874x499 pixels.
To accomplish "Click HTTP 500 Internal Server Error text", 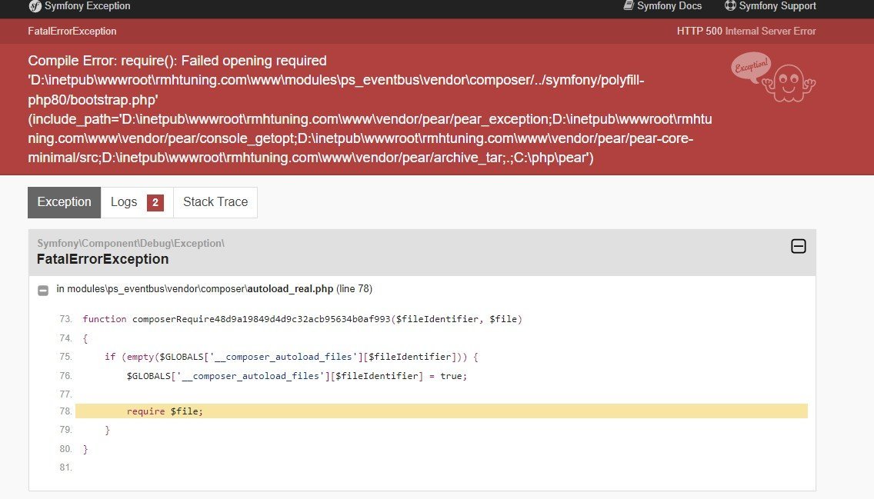I will 746,32.
